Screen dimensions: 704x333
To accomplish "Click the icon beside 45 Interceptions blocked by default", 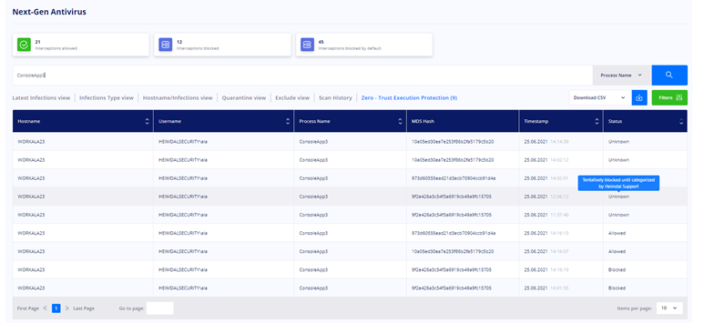I will tap(307, 45).
